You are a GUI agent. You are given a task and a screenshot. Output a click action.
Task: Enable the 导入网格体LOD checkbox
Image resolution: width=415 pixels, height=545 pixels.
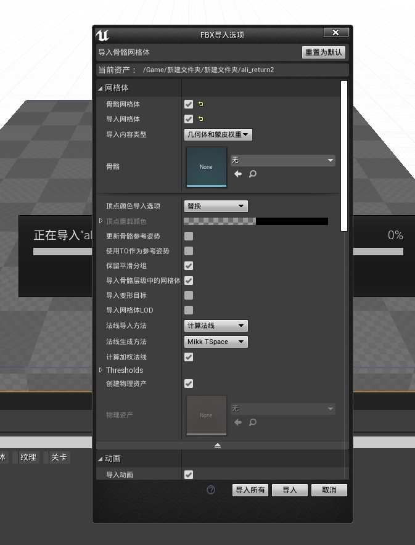189,310
